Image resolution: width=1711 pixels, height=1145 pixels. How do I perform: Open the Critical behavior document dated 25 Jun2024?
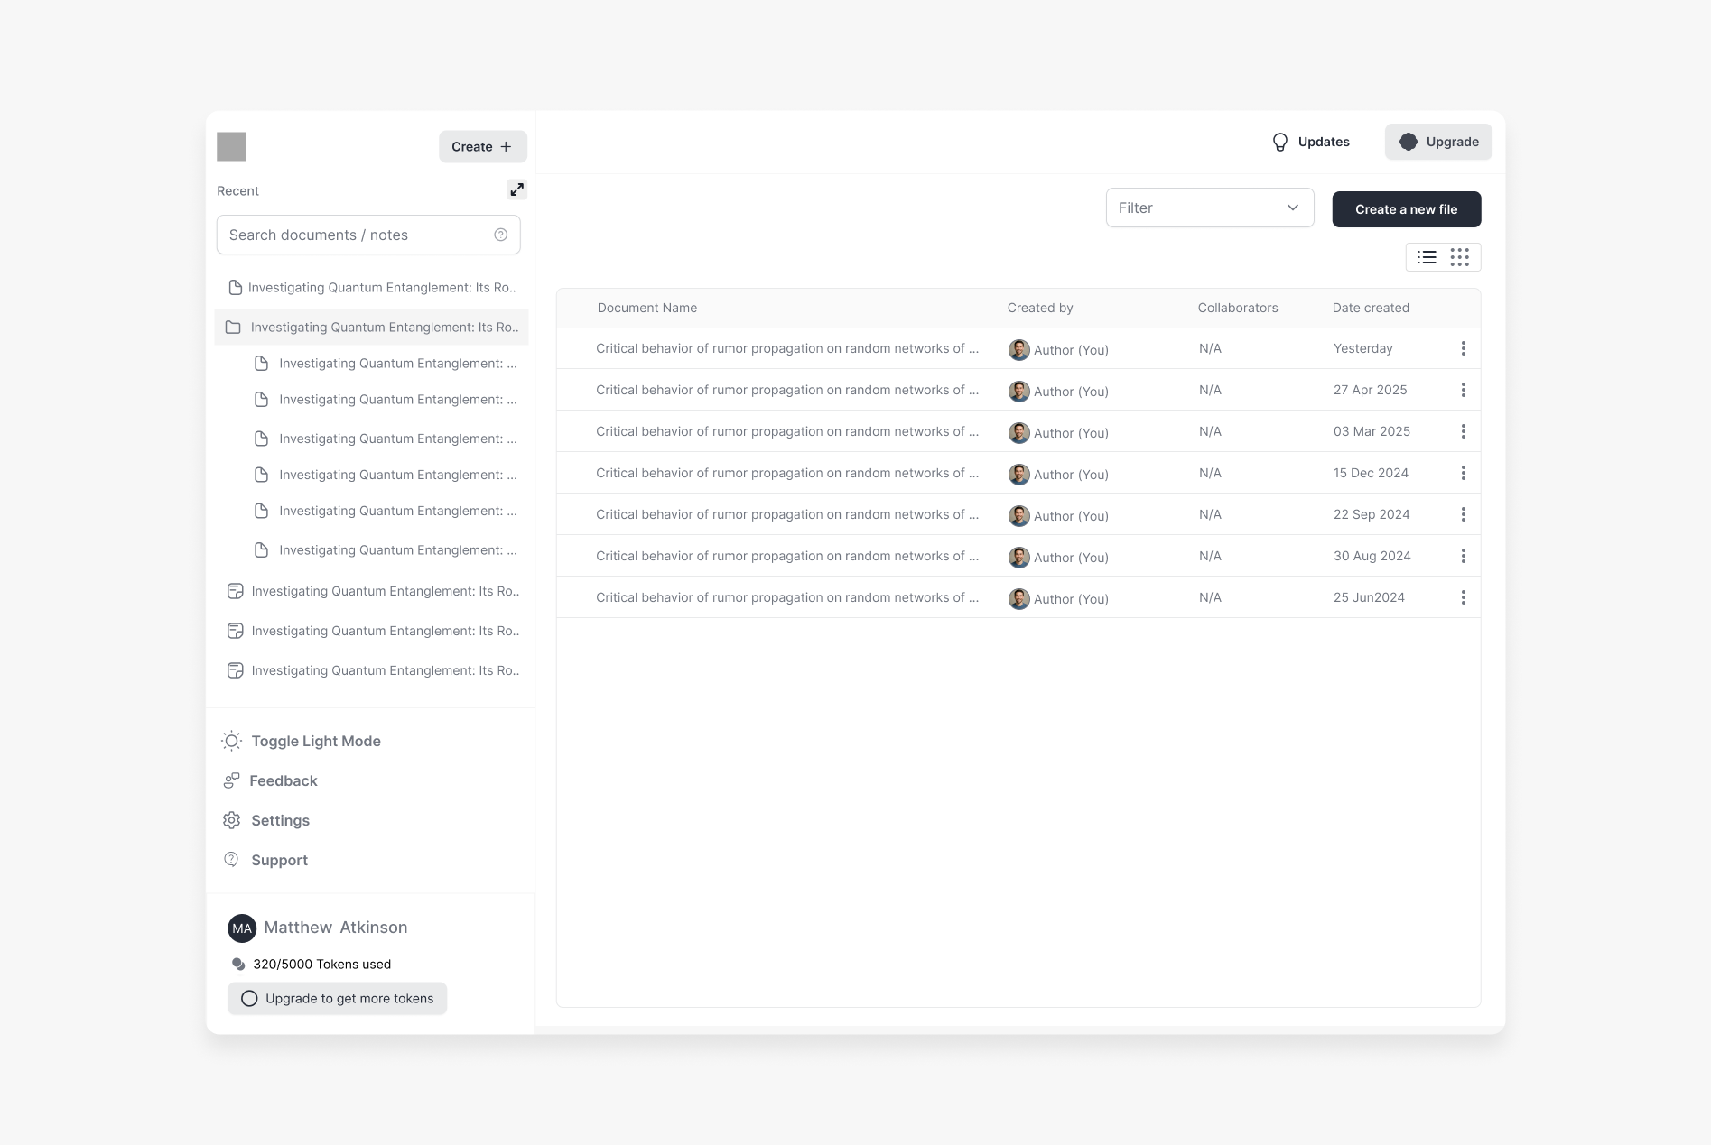coord(787,597)
